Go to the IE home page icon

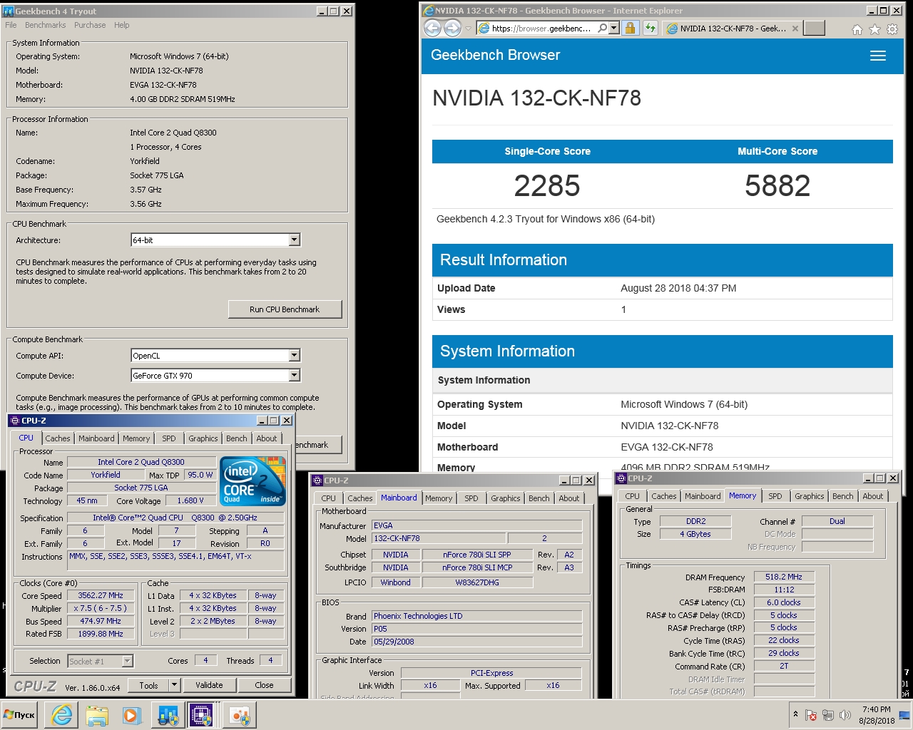point(857,29)
